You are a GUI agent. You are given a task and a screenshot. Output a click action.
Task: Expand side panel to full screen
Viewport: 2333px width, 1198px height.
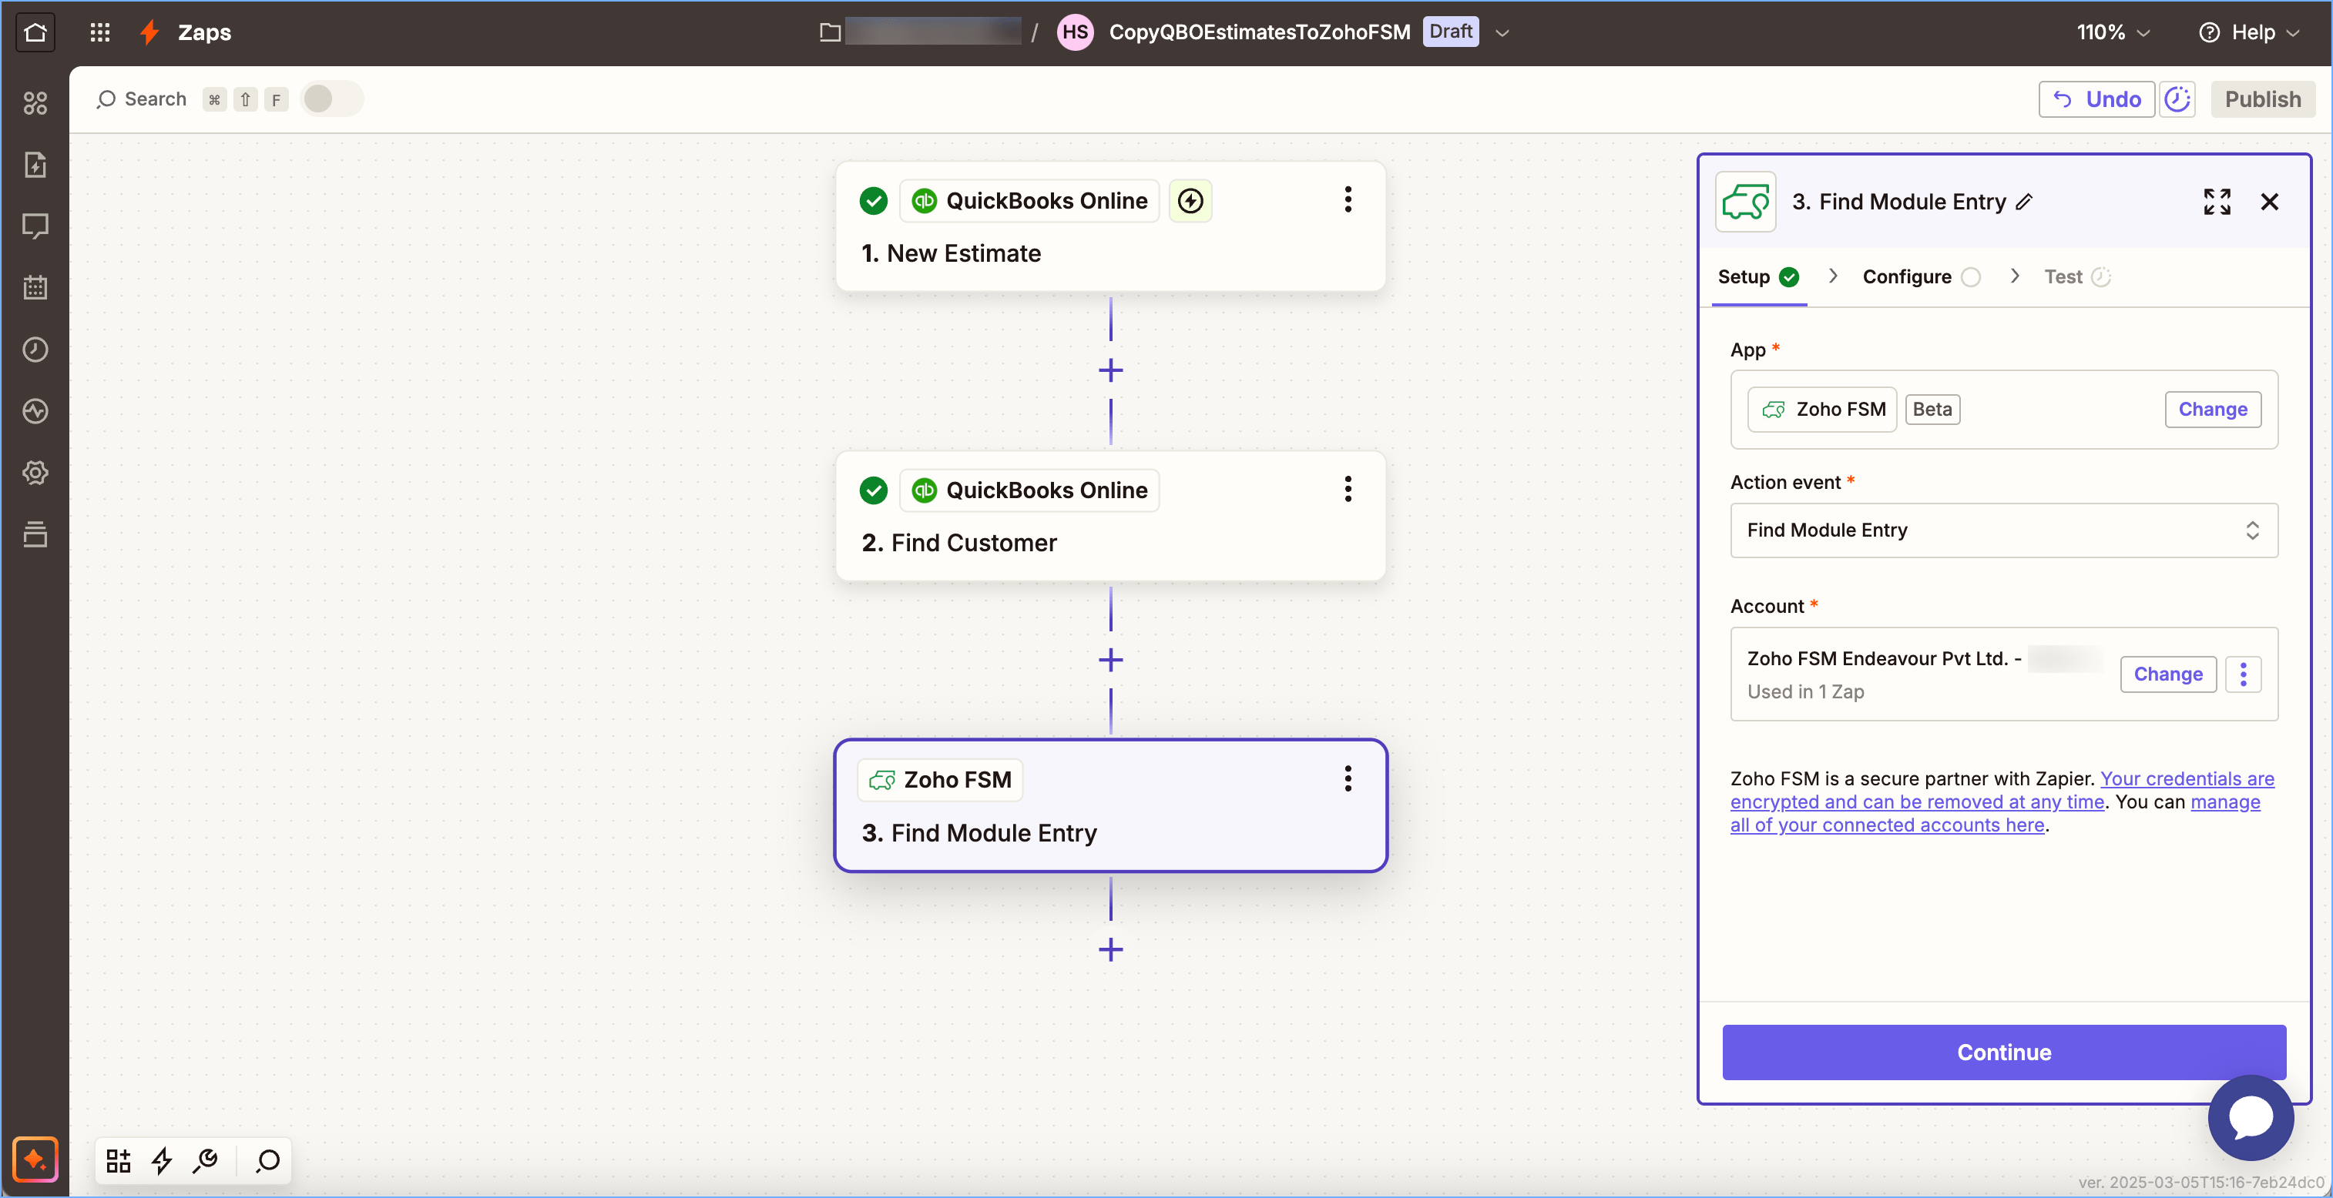2216,202
